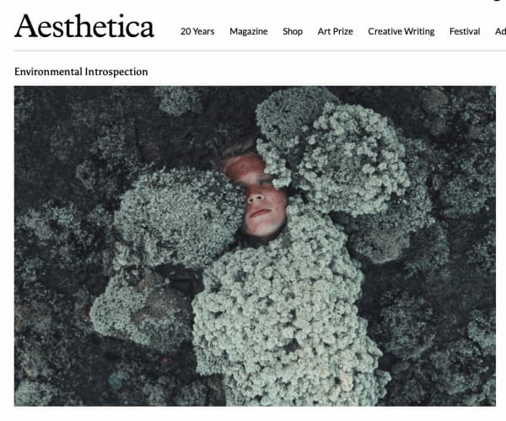The image size is (506, 421).
Task: Visit the Festival page
Action: [465, 31]
